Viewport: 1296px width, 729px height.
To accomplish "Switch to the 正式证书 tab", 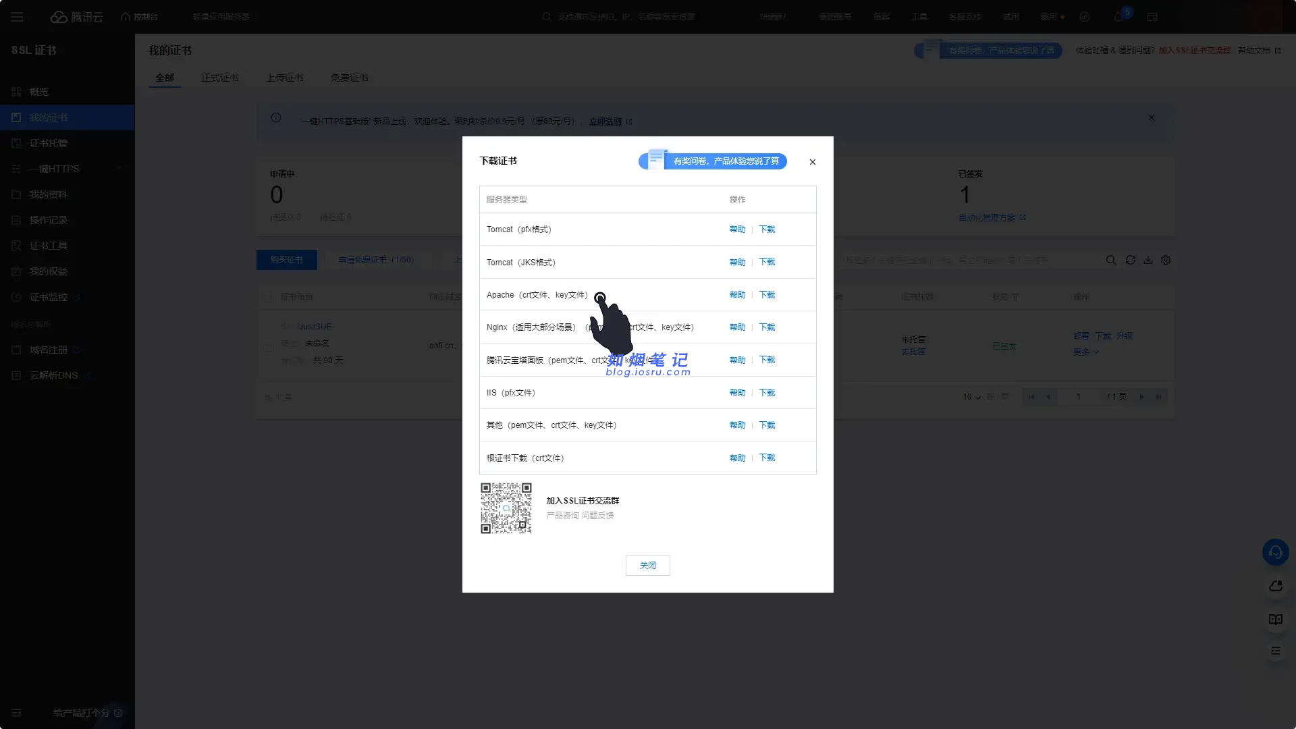I will 220,78.
